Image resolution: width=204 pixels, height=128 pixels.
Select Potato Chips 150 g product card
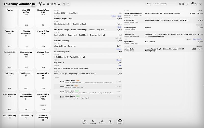(x=43, y=39)
